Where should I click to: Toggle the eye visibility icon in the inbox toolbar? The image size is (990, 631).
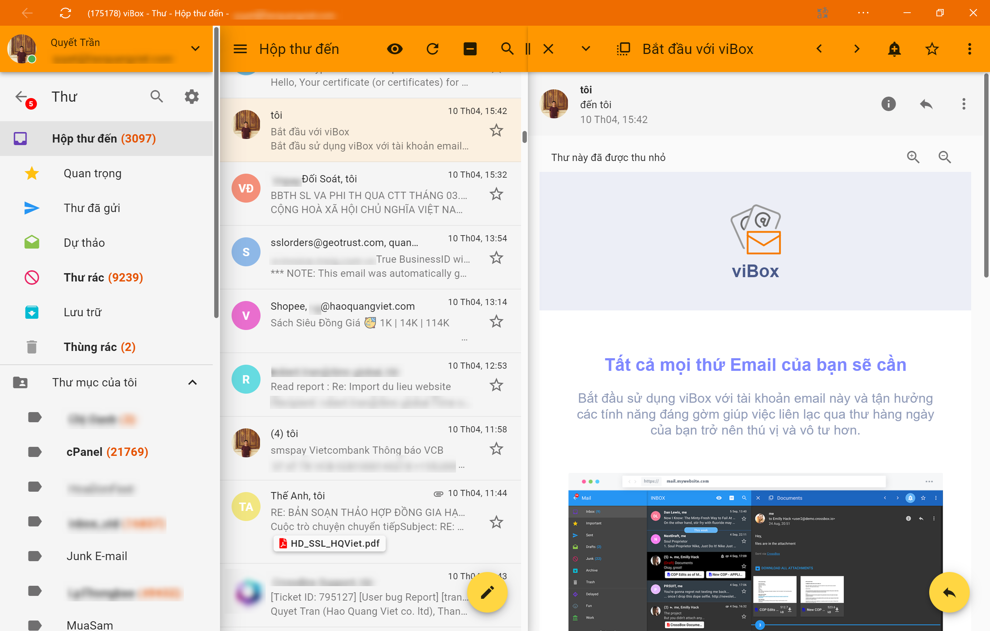point(395,49)
